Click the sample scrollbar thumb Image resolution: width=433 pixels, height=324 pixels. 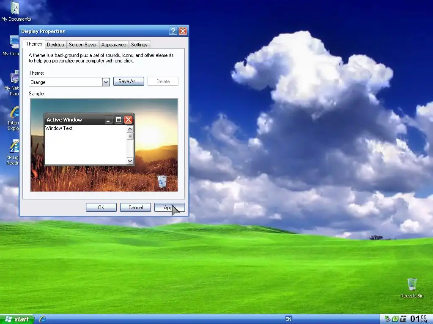tap(130, 136)
